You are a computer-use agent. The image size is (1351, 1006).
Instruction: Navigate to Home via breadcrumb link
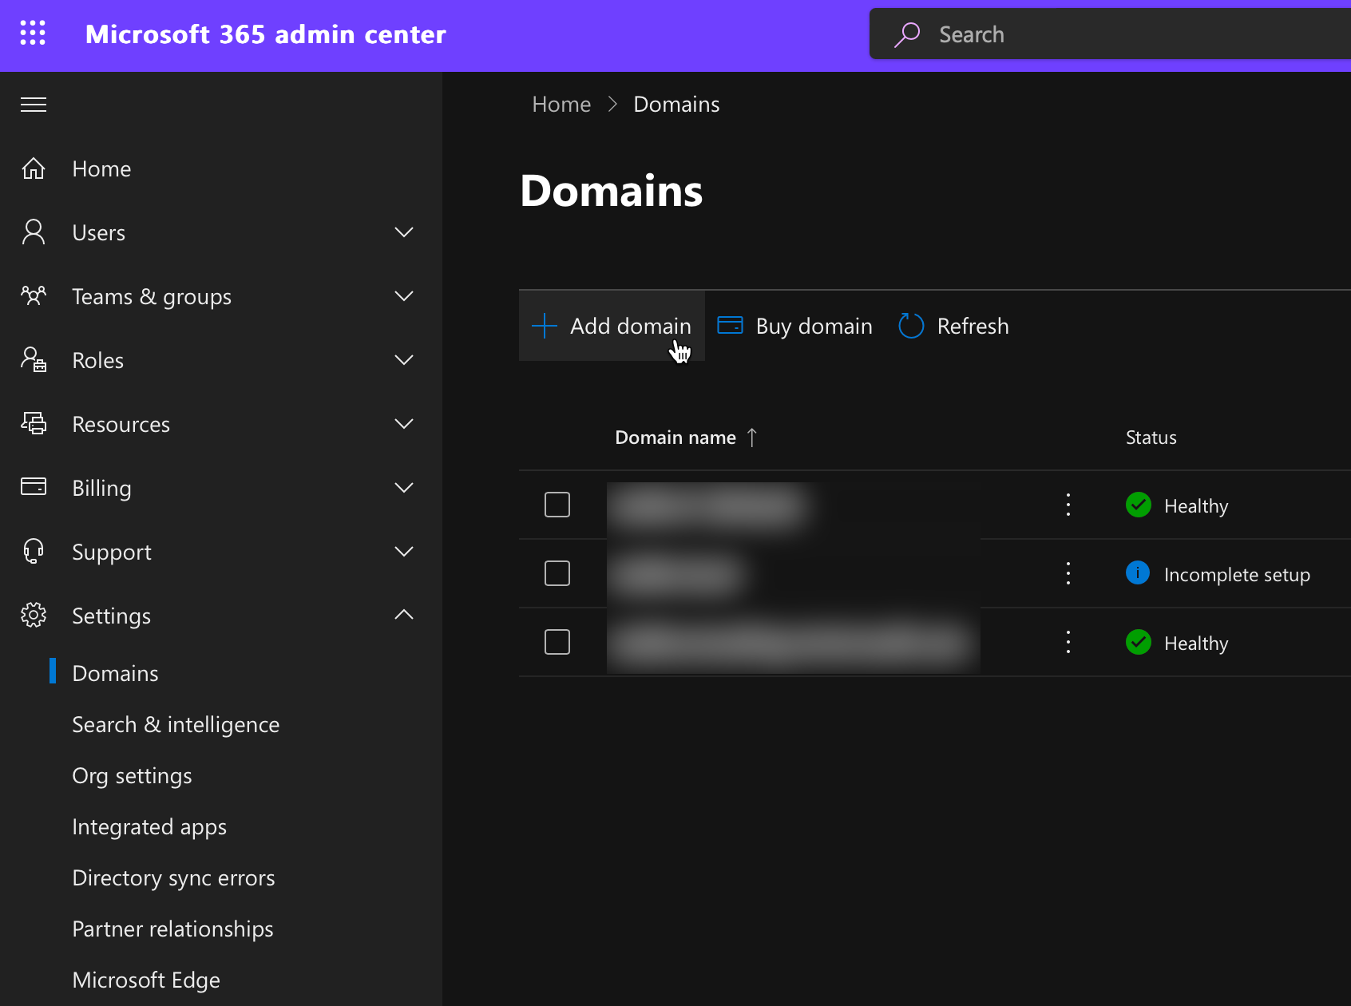click(x=561, y=105)
